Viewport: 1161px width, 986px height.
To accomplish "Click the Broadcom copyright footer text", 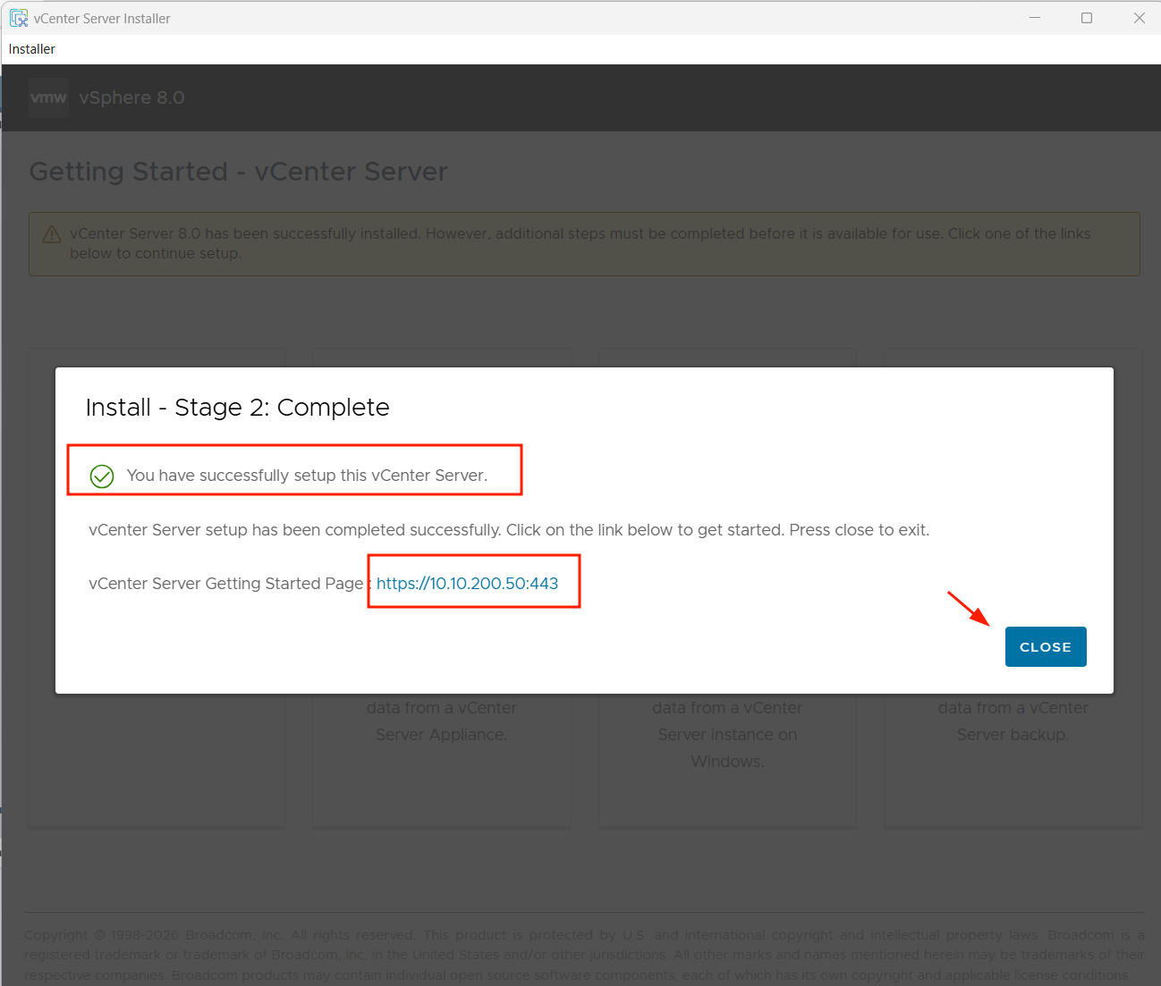I will [x=584, y=955].
